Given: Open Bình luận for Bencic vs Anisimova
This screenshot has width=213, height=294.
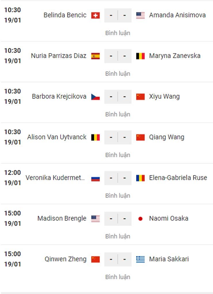Looking at the screenshot, I should pyautogui.click(x=117, y=33).
